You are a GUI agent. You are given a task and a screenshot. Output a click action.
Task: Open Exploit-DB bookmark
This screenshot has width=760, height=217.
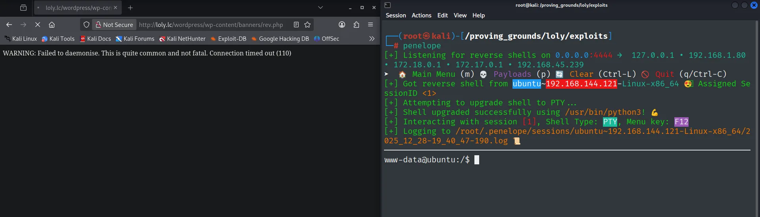(228, 39)
